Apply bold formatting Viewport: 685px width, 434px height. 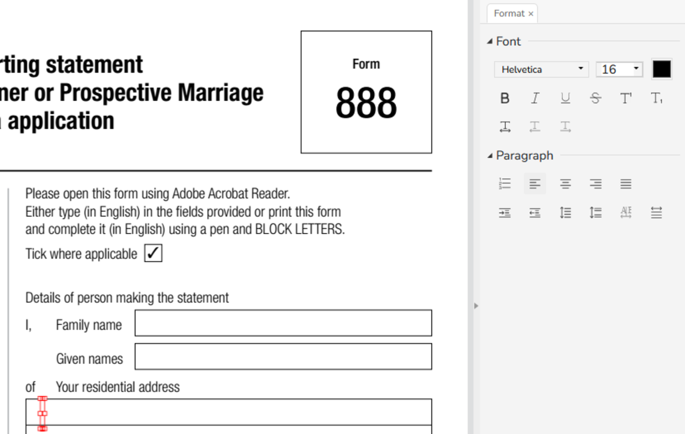tap(505, 98)
